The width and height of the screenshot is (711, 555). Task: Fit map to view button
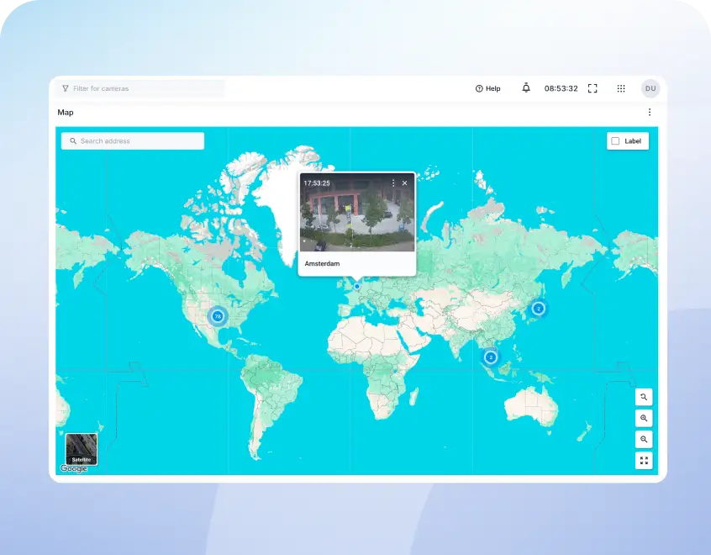click(x=644, y=461)
